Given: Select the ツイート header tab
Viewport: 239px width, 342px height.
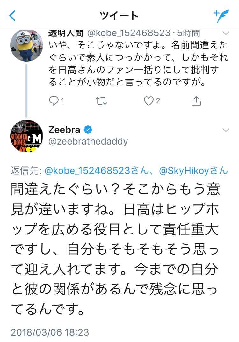Looking at the screenshot, I should 119,14.
